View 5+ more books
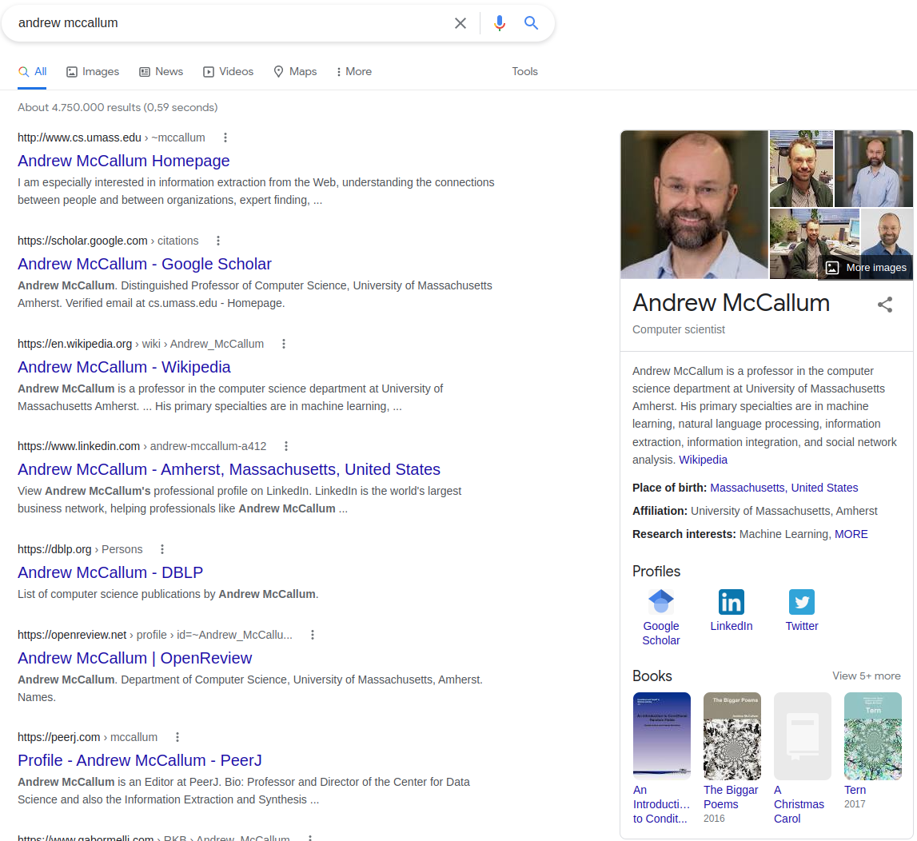The image size is (917, 841). (866, 676)
